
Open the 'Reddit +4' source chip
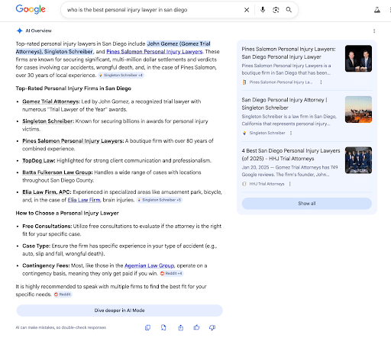tap(171, 273)
